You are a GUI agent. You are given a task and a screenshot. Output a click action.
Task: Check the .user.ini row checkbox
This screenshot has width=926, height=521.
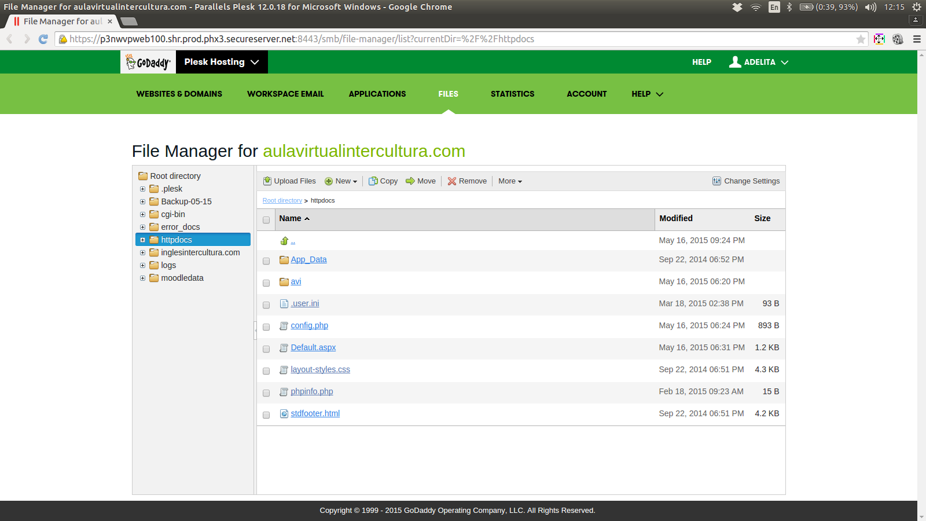pos(266,305)
